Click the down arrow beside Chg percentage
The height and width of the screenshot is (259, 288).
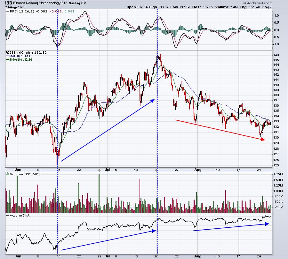[x=271, y=7]
